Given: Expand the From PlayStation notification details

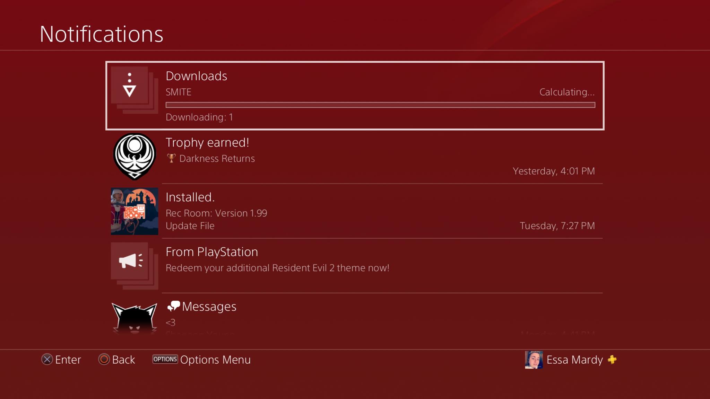Looking at the screenshot, I should pos(355,266).
